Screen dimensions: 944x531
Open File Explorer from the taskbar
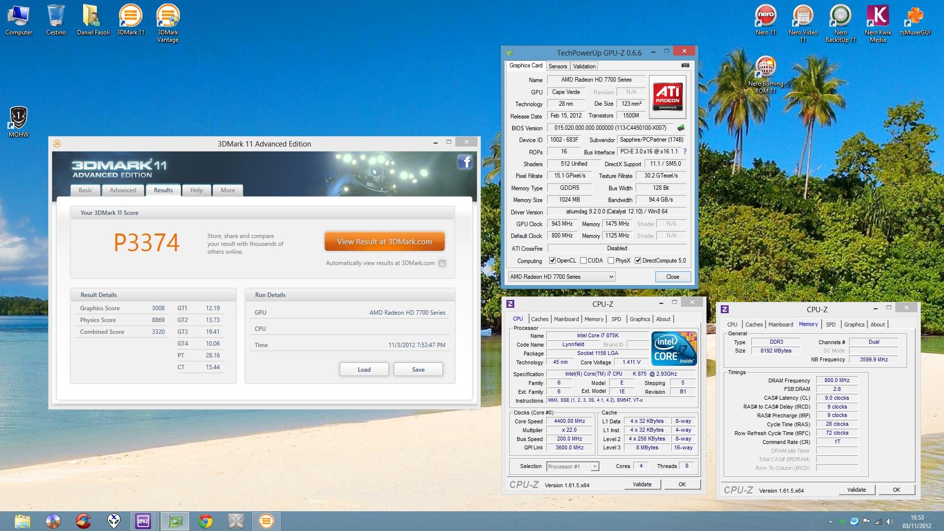click(22, 521)
